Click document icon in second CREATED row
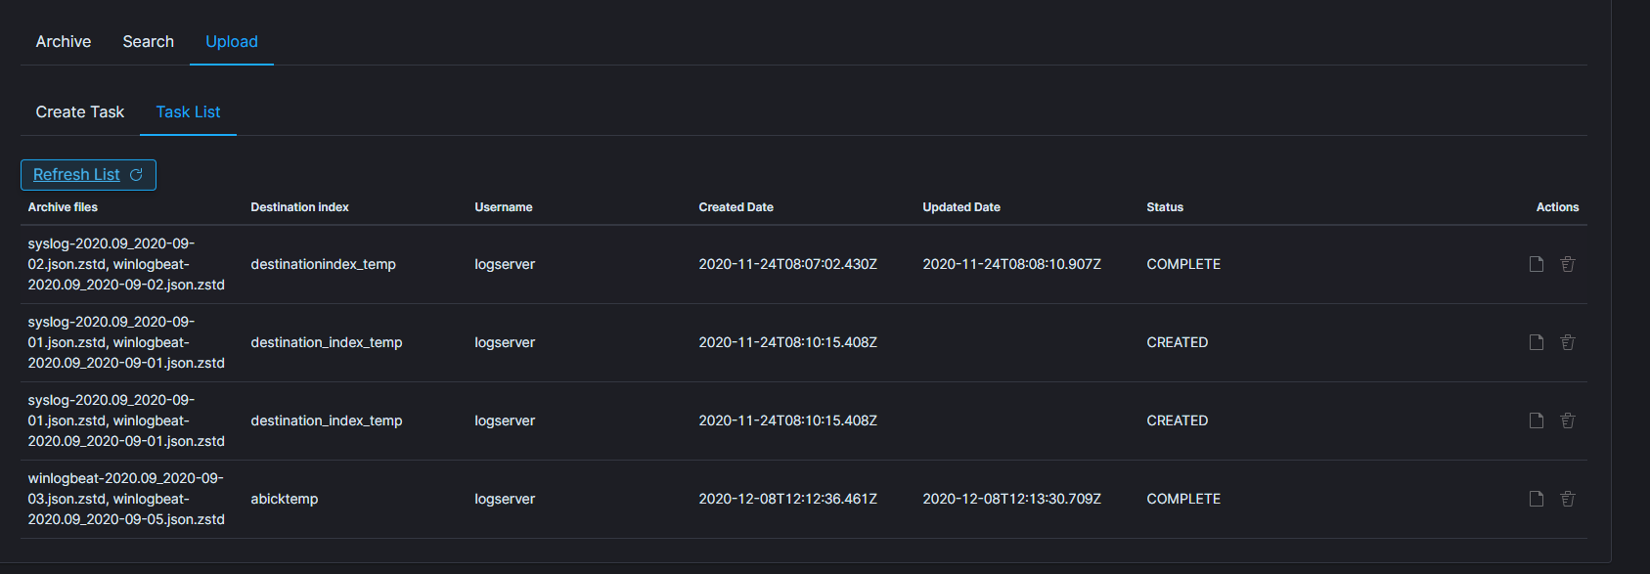 [x=1537, y=420]
